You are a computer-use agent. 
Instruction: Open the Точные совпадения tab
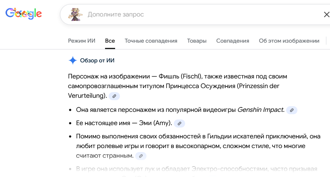click(x=151, y=41)
